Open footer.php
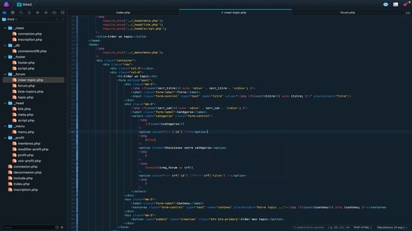Viewport: 412px width, 231px height. click(26, 63)
